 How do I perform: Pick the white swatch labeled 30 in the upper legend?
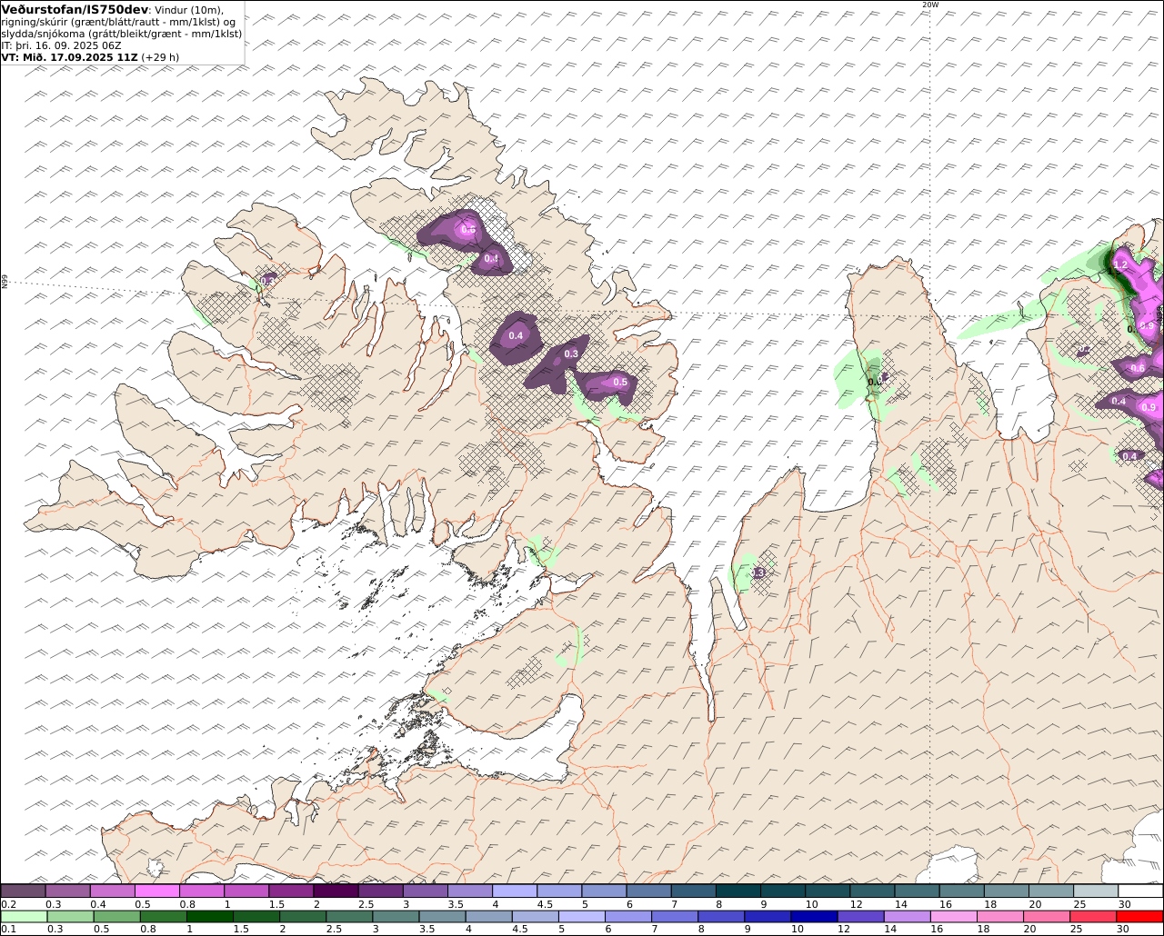[1140, 891]
